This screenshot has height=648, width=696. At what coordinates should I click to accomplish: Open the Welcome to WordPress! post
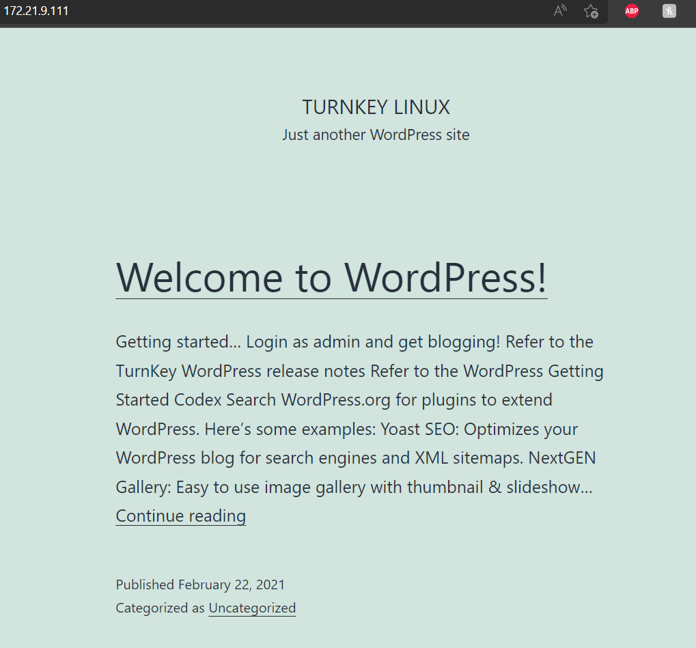click(x=331, y=277)
